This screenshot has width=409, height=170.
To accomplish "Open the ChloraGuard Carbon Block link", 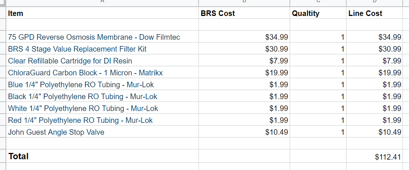I will 85,73.
